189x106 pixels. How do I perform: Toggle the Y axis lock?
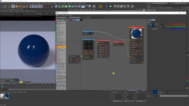point(35,6)
